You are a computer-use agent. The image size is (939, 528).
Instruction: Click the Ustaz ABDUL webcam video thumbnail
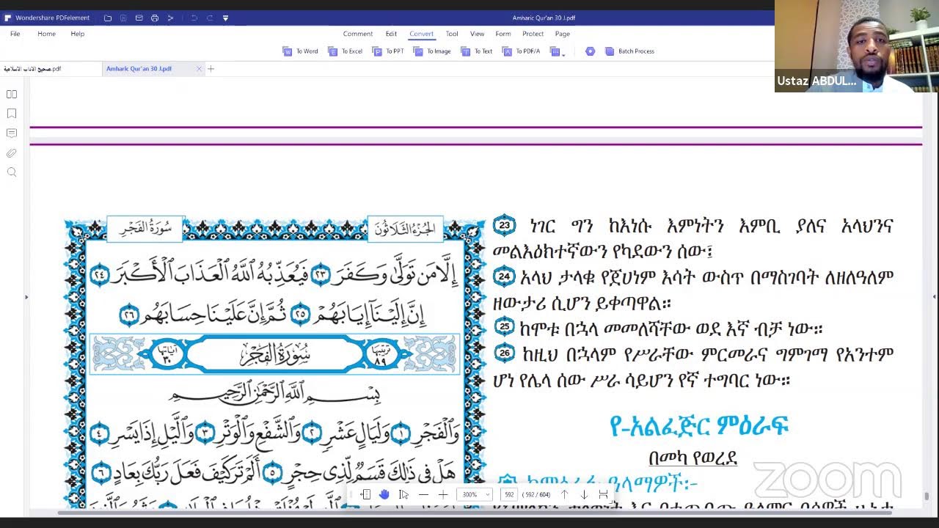pos(857,45)
